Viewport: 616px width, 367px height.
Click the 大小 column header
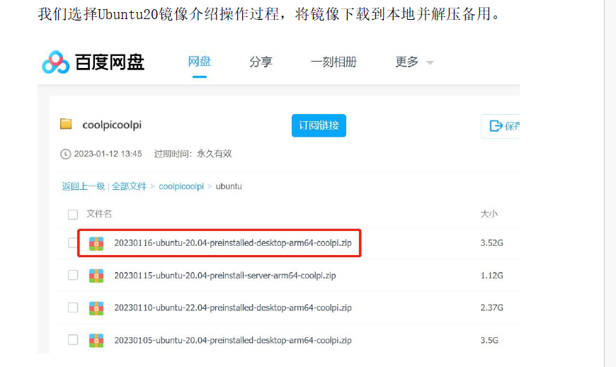pos(489,214)
